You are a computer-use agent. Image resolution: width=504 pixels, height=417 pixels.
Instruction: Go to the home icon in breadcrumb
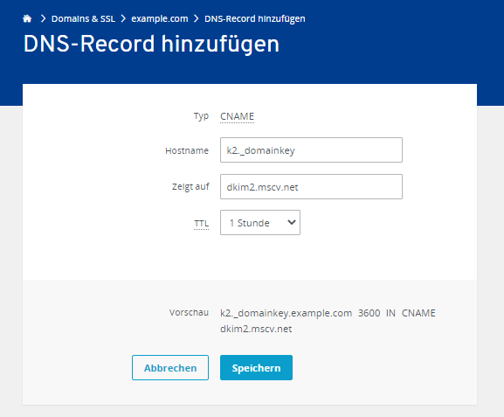click(27, 18)
